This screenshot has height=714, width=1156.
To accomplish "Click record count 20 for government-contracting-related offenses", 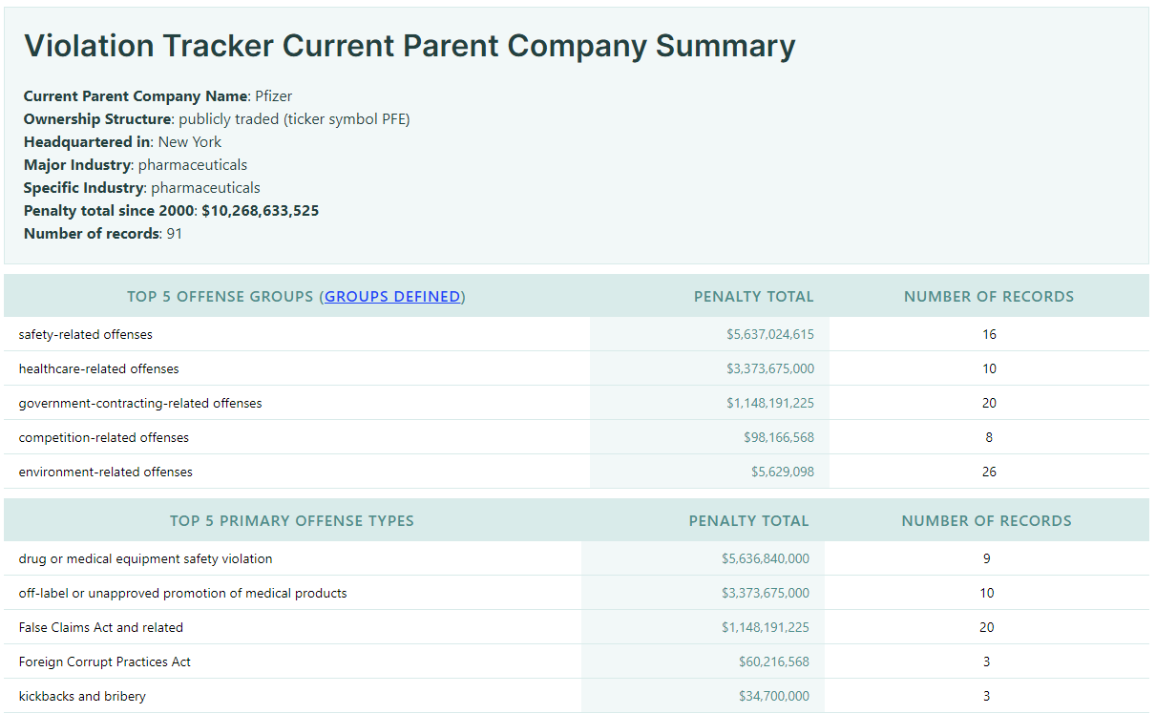I will pyautogui.click(x=989, y=404).
